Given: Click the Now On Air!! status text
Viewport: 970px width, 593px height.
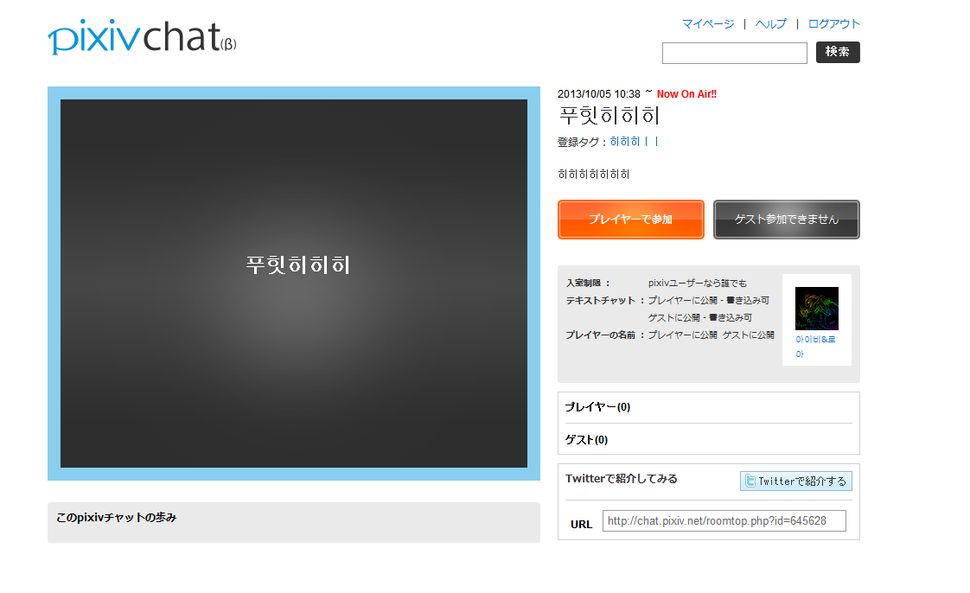Looking at the screenshot, I should tap(686, 94).
